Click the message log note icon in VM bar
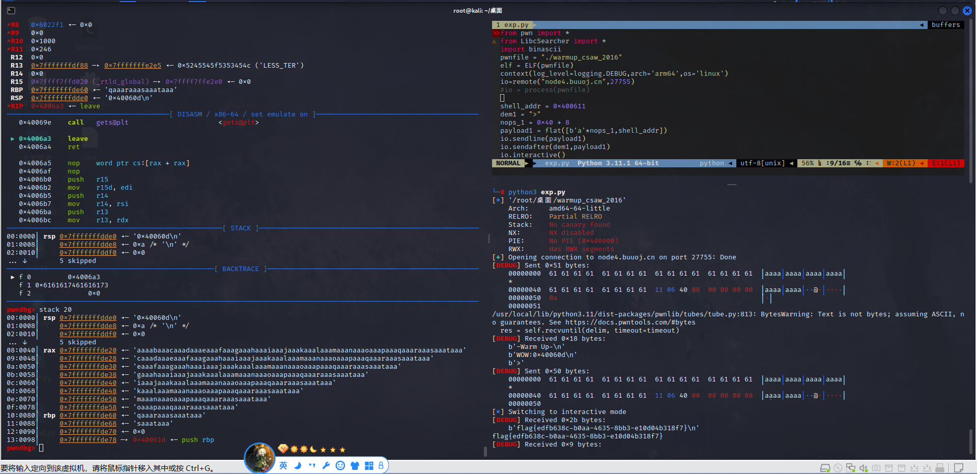Viewport: 977px width, 474px height. click(x=959, y=468)
